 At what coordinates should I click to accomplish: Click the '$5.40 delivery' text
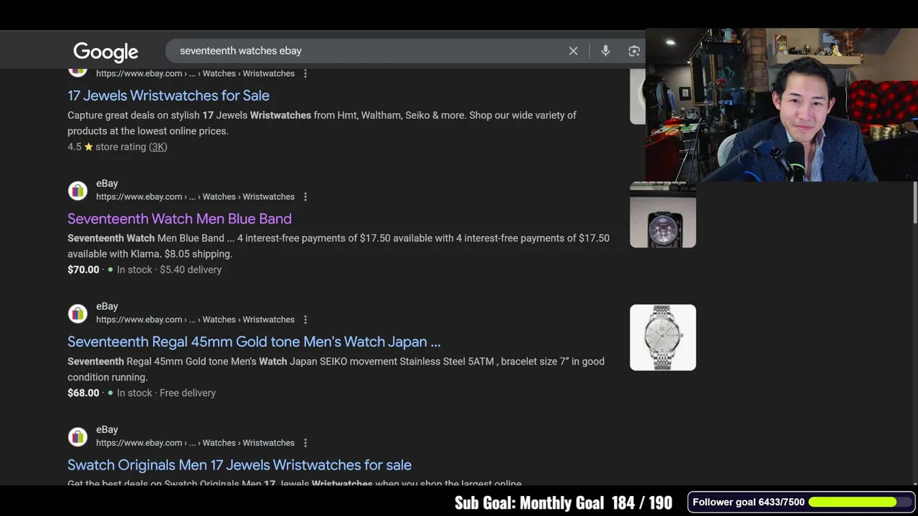coord(191,270)
